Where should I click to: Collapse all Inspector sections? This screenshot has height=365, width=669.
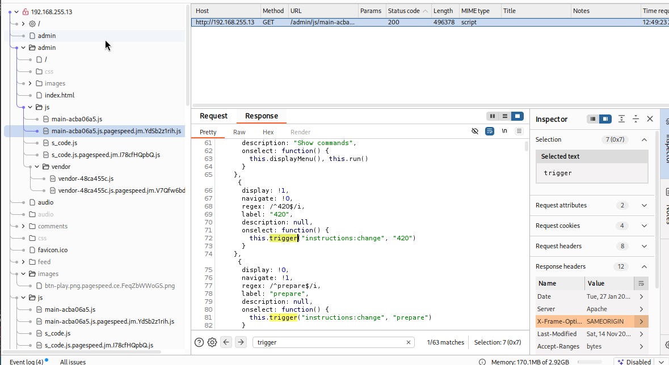pyautogui.click(x=636, y=119)
